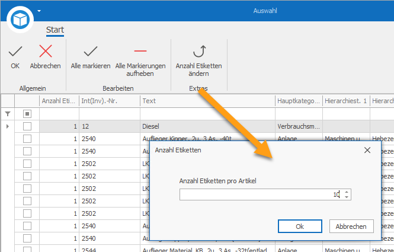The image size is (394, 252).
Task: Click inventory number 2544 cell
Action: pos(109,248)
